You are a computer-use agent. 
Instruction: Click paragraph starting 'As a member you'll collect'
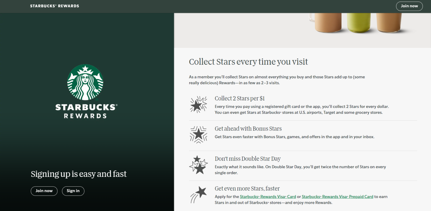tap(277, 80)
